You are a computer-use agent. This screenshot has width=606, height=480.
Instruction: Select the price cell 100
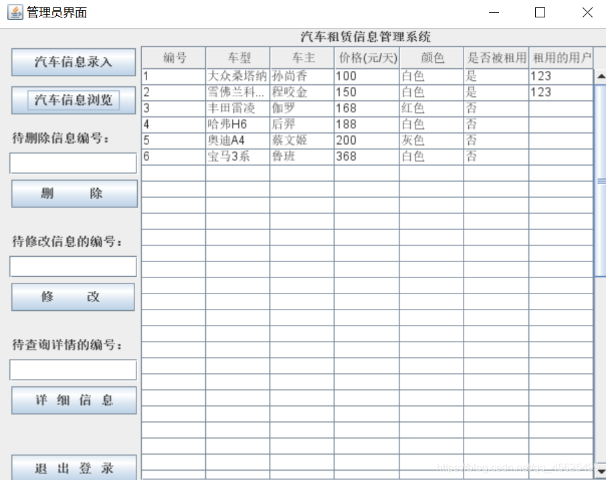[367, 76]
